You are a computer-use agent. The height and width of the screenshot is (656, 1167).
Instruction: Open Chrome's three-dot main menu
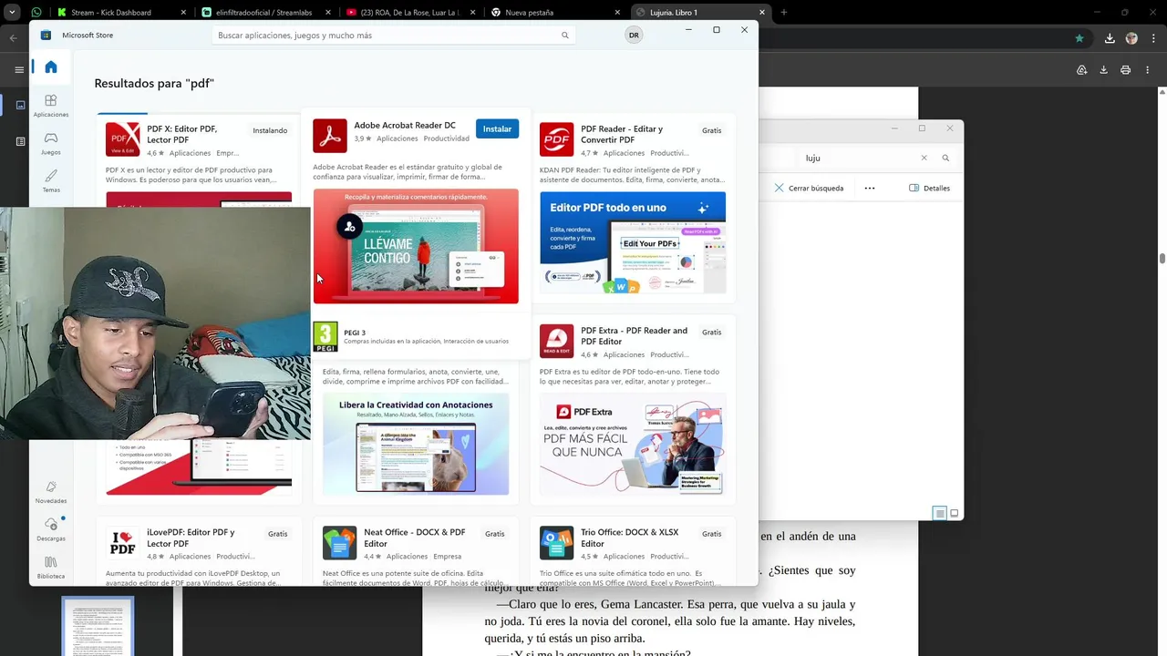(x=1153, y=38)
